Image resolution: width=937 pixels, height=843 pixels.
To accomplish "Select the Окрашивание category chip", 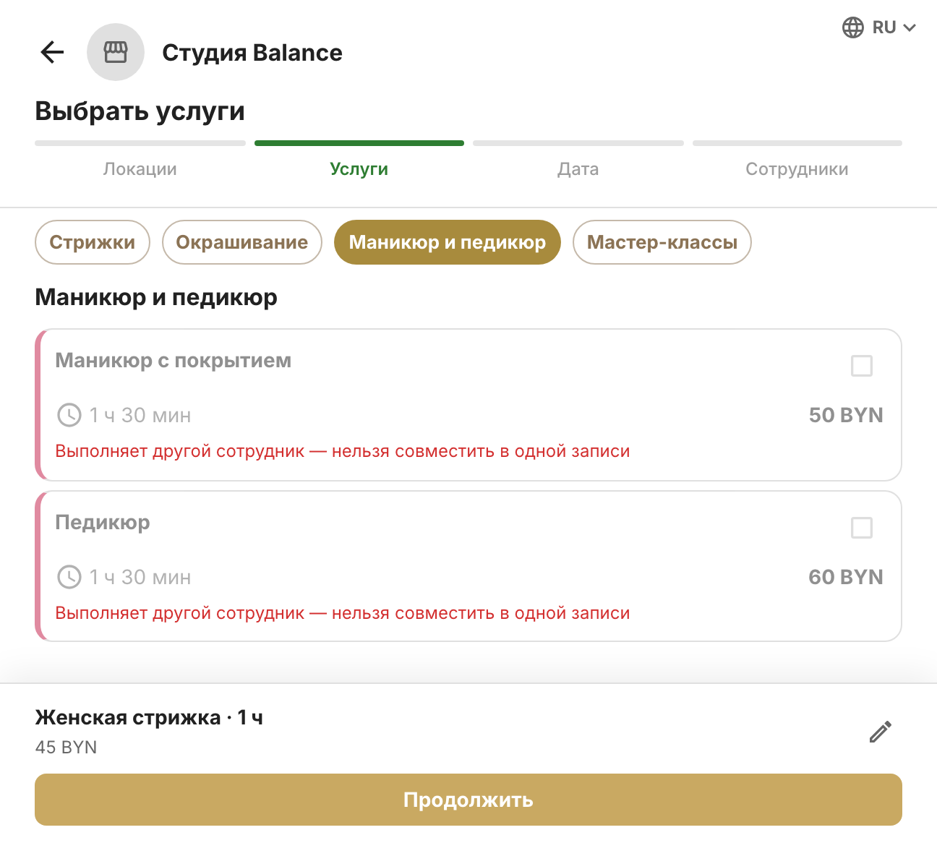I will 242,242.
